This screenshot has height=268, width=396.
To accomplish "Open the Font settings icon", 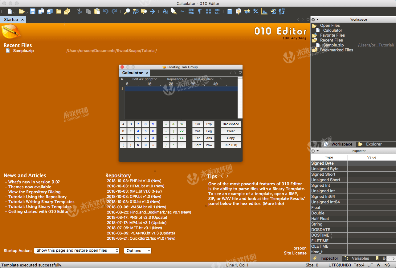I will point(165,11).
